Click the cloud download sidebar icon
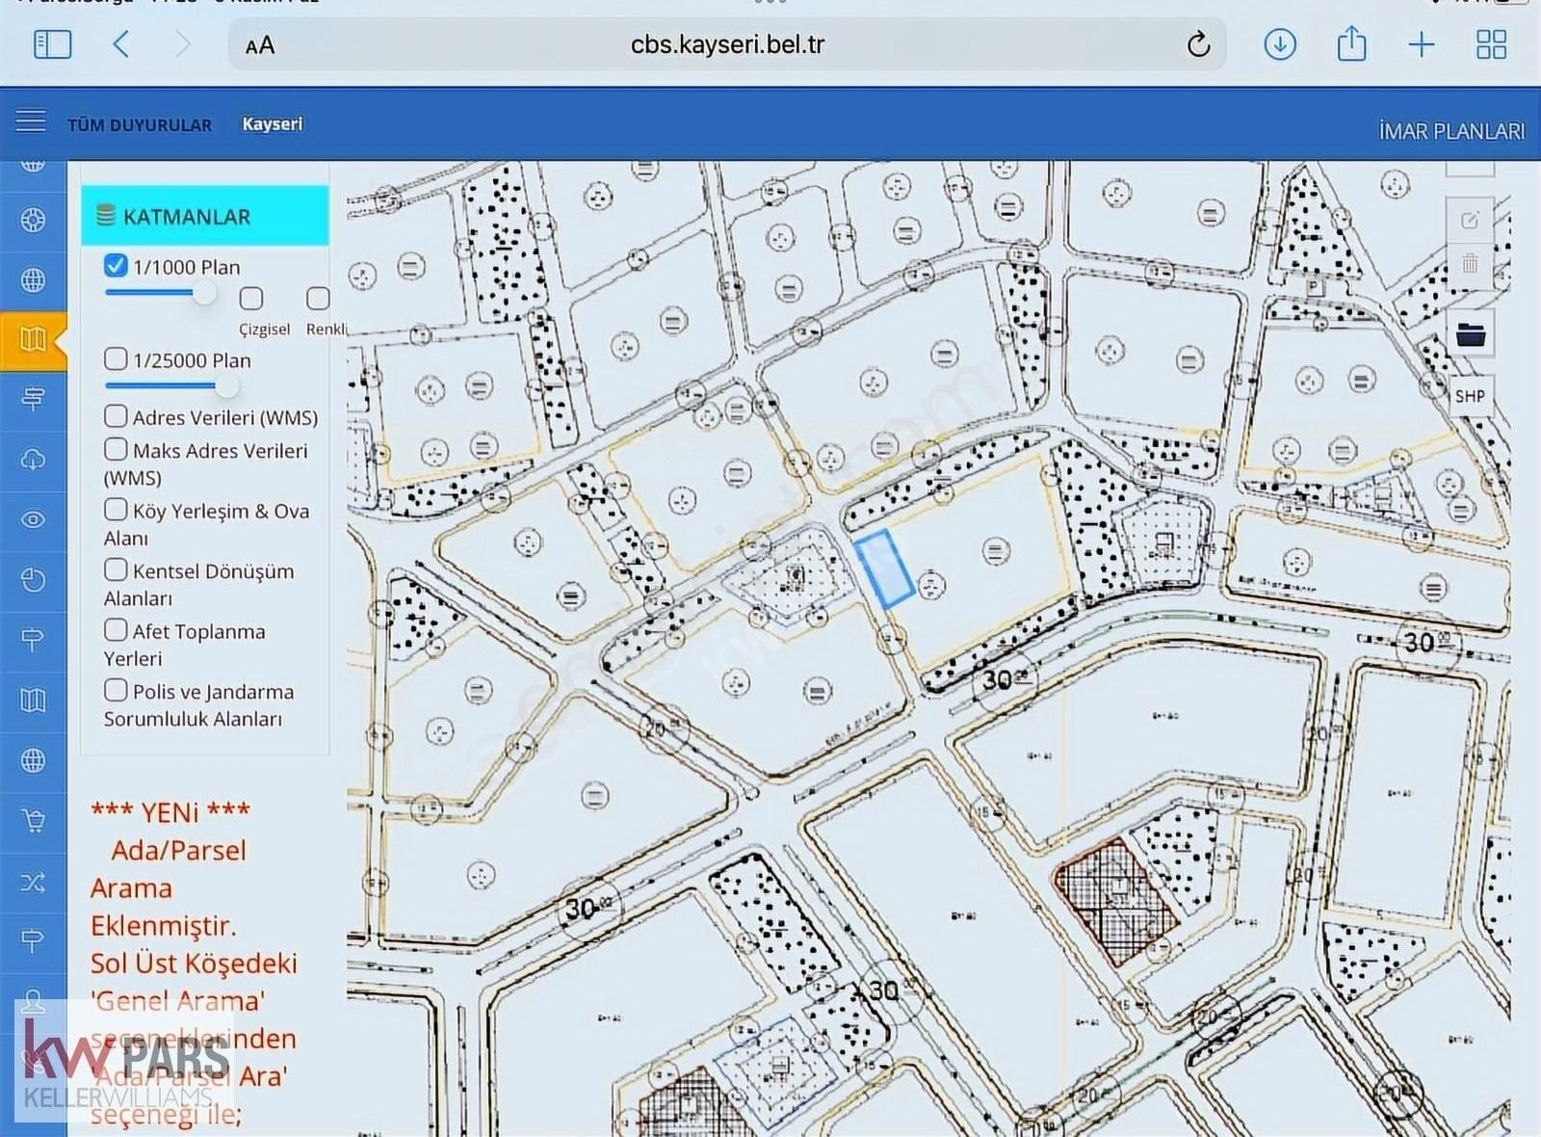The height and width of the screenshot is (1137, 1541). click(33, 459)
